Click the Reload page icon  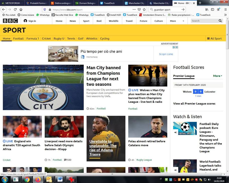[15, 9]
